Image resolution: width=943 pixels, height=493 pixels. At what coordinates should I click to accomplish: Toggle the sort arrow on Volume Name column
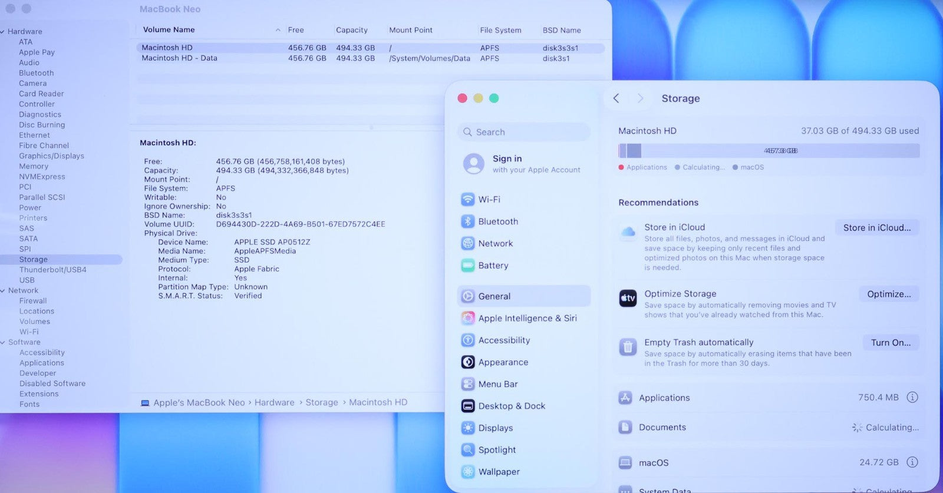pos(278,30)
